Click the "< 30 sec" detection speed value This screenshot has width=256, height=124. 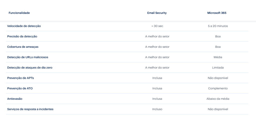[x=157, y=26]
